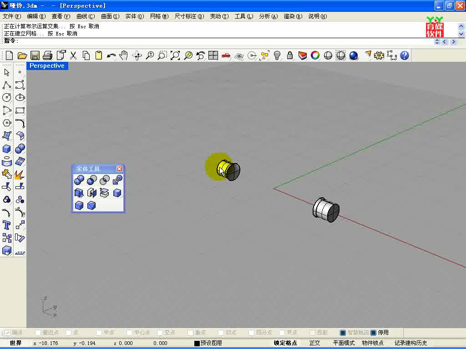Click the scissors cut icon
The height and width of the screenshot is (349, 466).
[73, 55]
